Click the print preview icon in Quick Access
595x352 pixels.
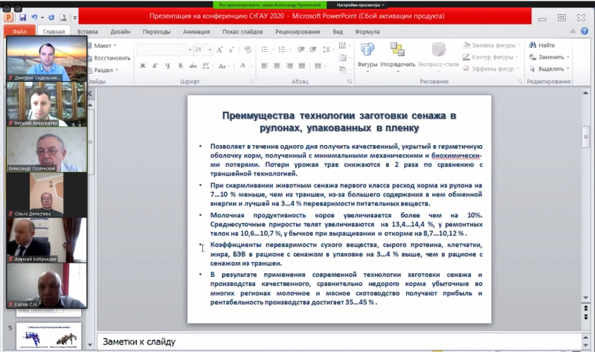63,17
